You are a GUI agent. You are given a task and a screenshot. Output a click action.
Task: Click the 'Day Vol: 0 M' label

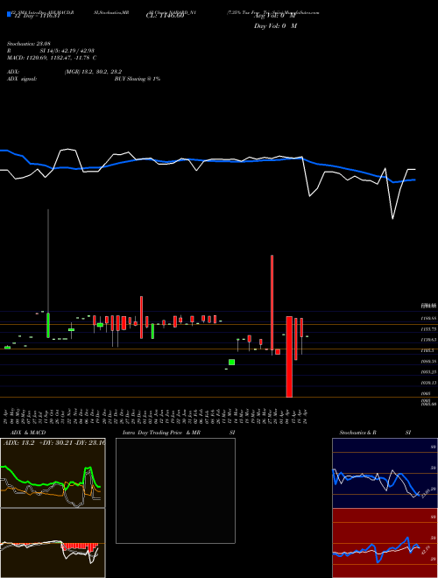coord(275,26)
